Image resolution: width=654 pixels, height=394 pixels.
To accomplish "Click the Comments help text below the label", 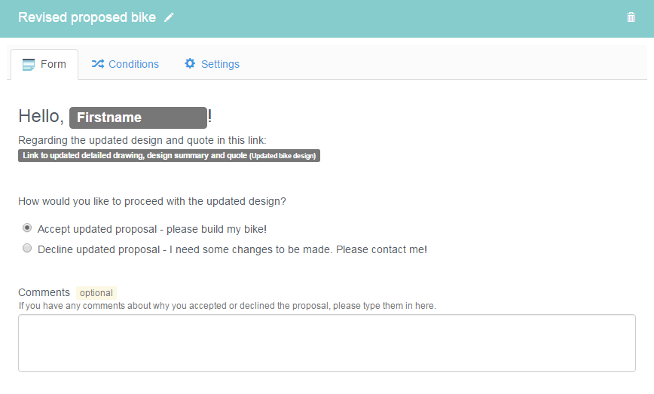I will (x=228, y=306).
